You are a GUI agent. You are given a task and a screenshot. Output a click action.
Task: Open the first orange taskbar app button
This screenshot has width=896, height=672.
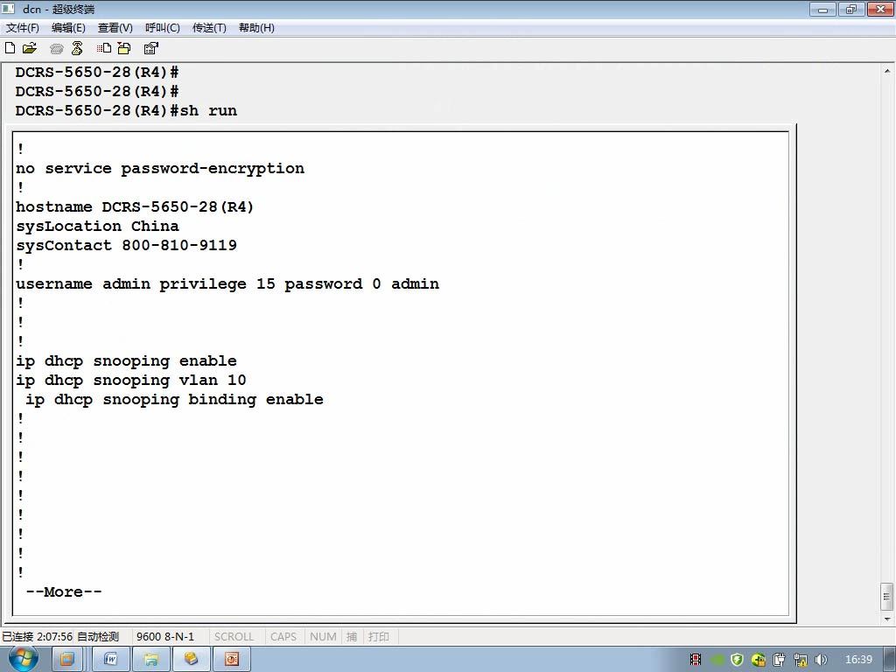pyautogui.click(x=67, y=660)
